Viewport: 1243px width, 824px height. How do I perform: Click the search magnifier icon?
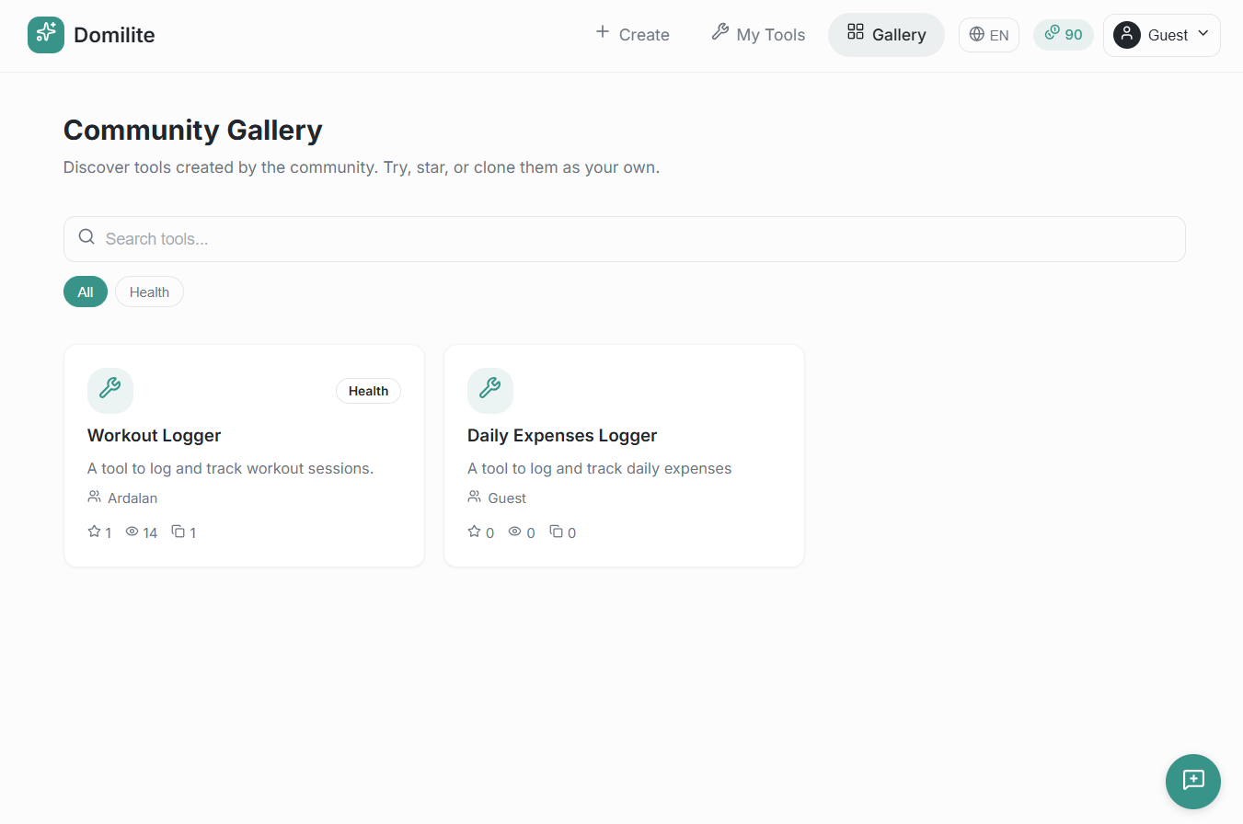tap(86, 236)
